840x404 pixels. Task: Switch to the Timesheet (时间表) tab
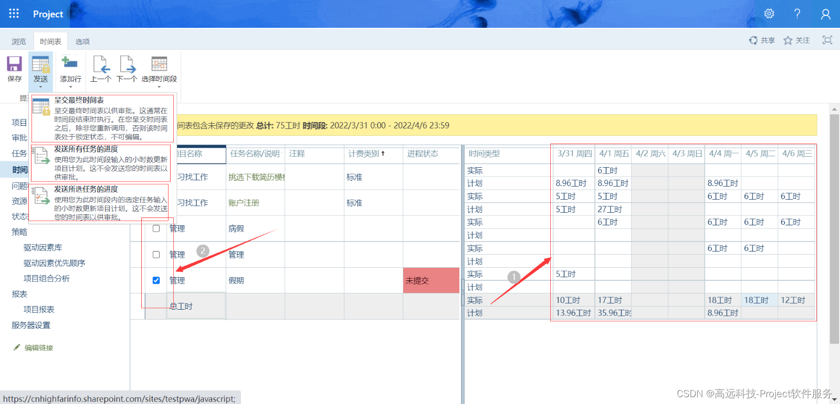[x=50, y=41]
